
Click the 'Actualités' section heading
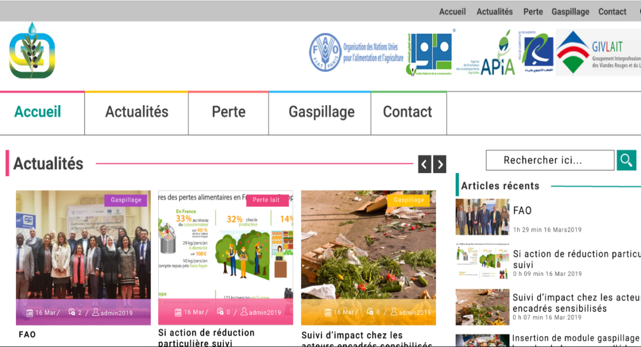pos(48,163)
